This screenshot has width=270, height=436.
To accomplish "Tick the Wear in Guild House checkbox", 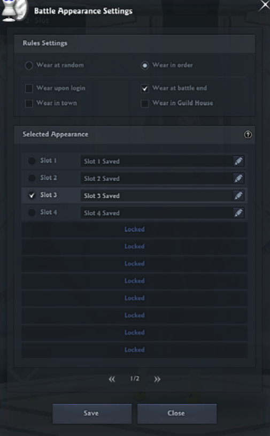I will 145,103.
